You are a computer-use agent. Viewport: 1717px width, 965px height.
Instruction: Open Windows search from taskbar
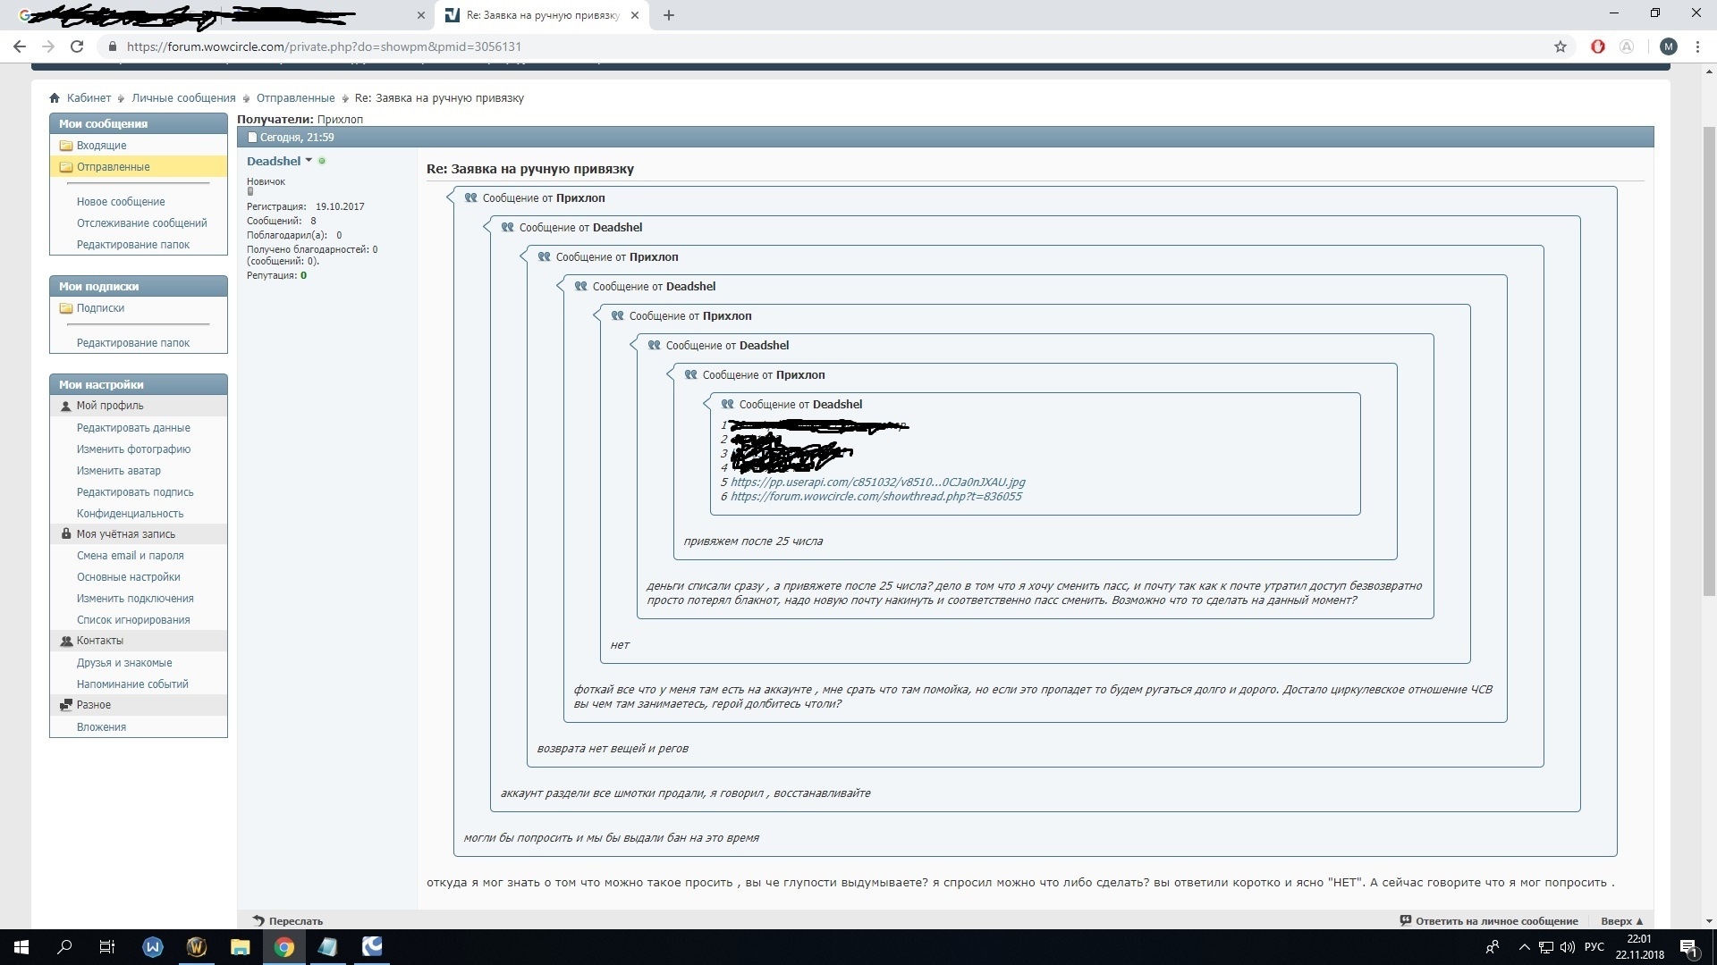point(64,947)
